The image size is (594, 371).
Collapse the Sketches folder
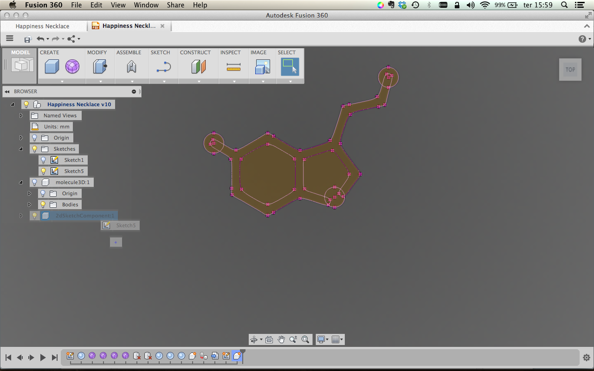[21, 149]
